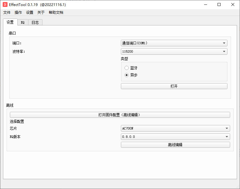Click the 类型 group label
The width and height of the screenshot is (240, 189).
pos(124,59)
